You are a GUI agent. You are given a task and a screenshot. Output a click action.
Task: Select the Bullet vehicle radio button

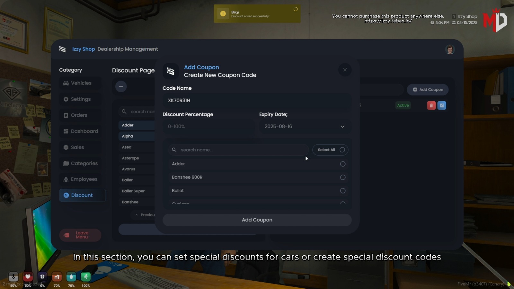pos(343,191)
